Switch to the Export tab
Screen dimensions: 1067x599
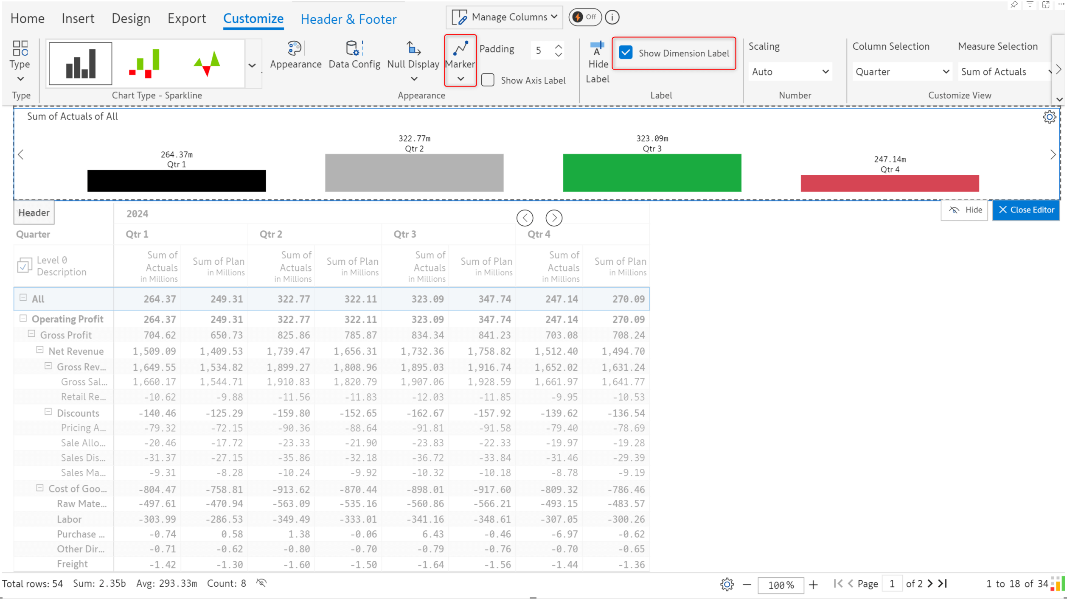[x=187, y=18]
